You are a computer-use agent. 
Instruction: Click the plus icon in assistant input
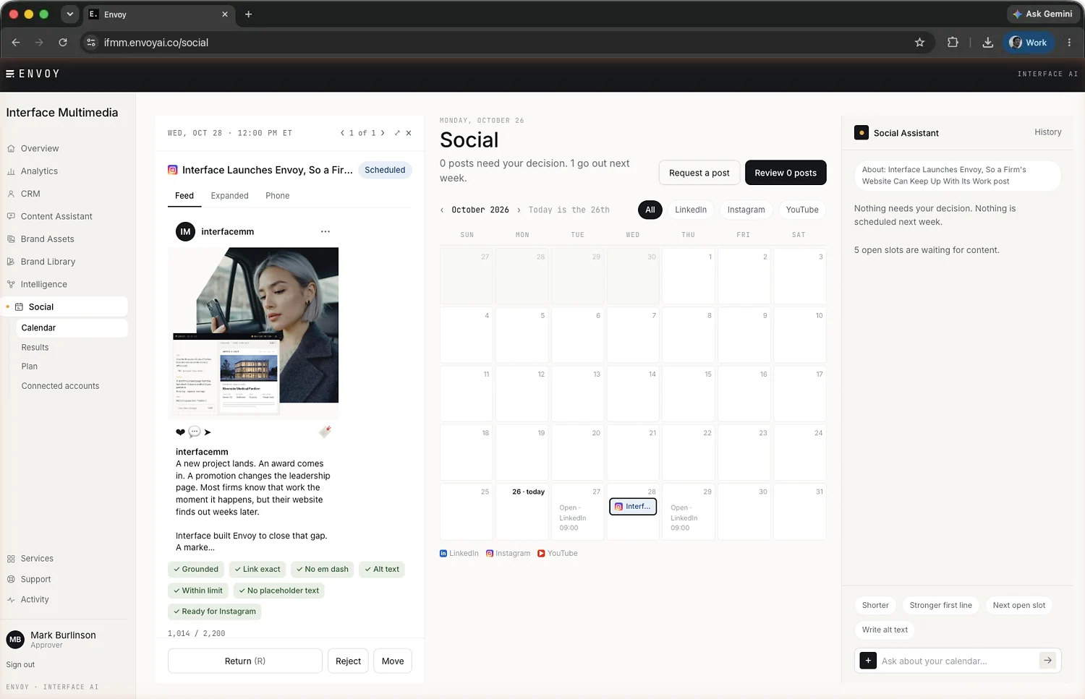pos(868,661)
